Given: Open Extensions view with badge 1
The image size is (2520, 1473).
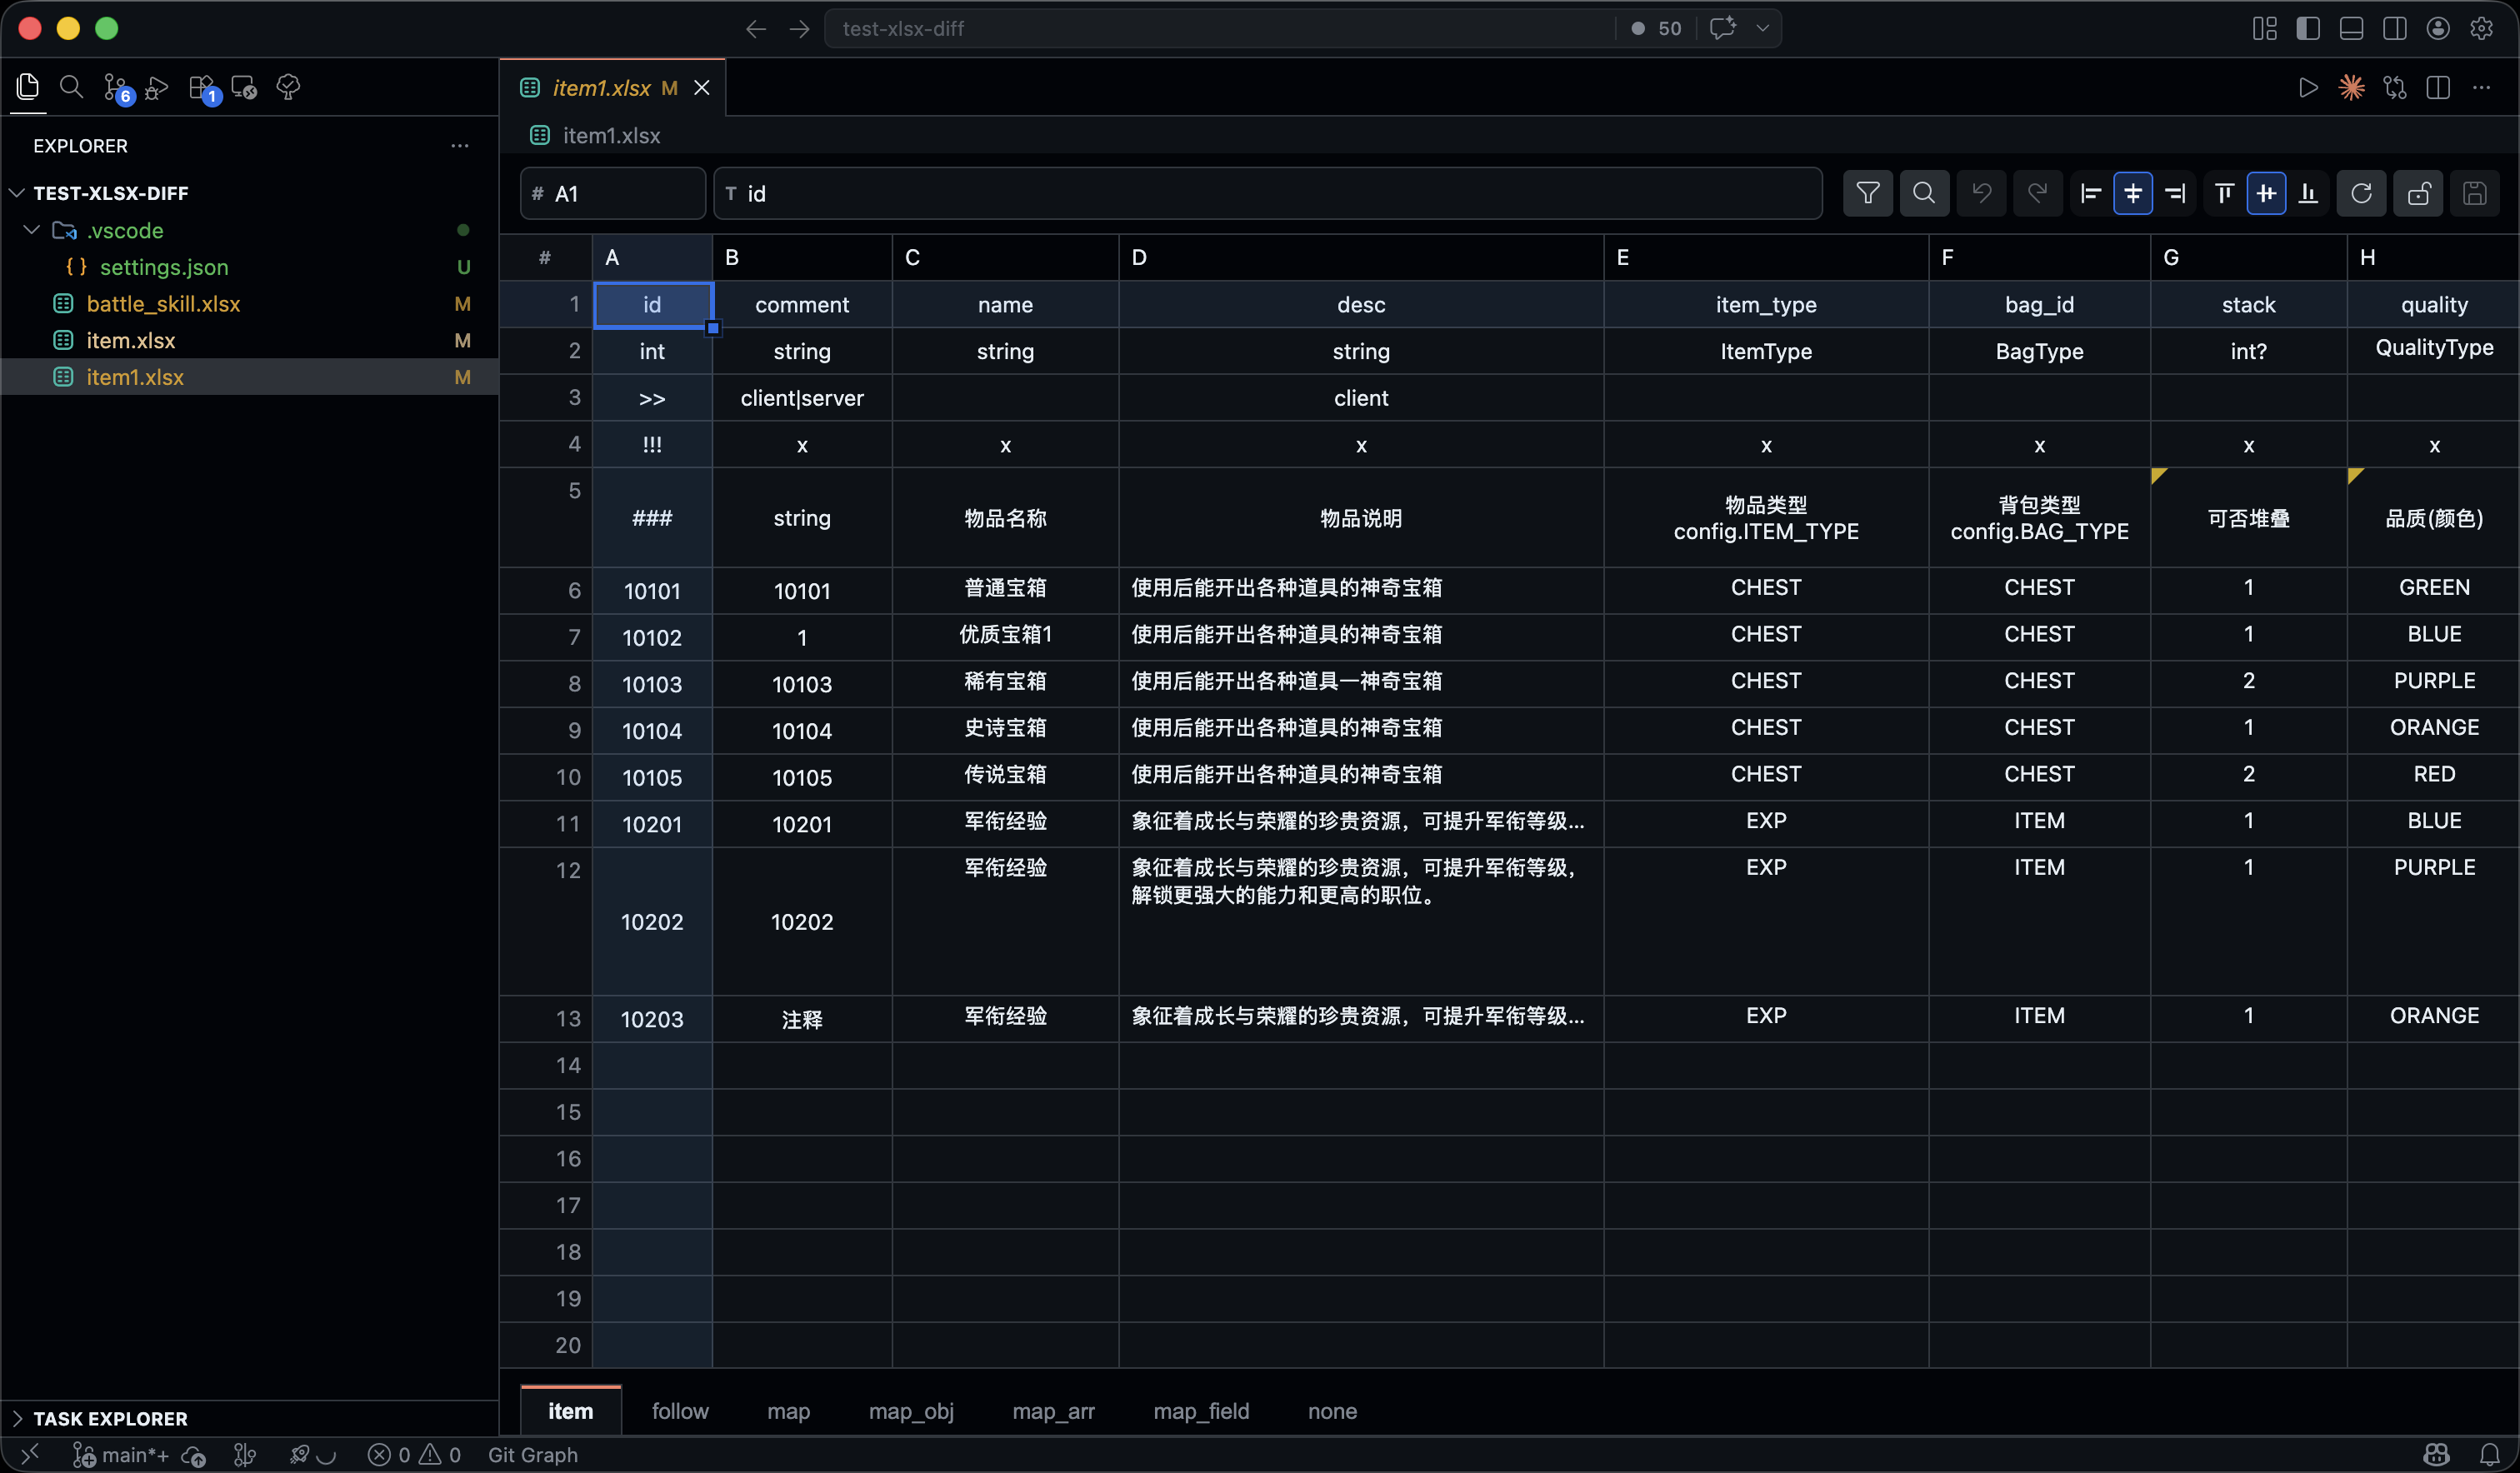Looking at the screenshot, I should [203, 88].
